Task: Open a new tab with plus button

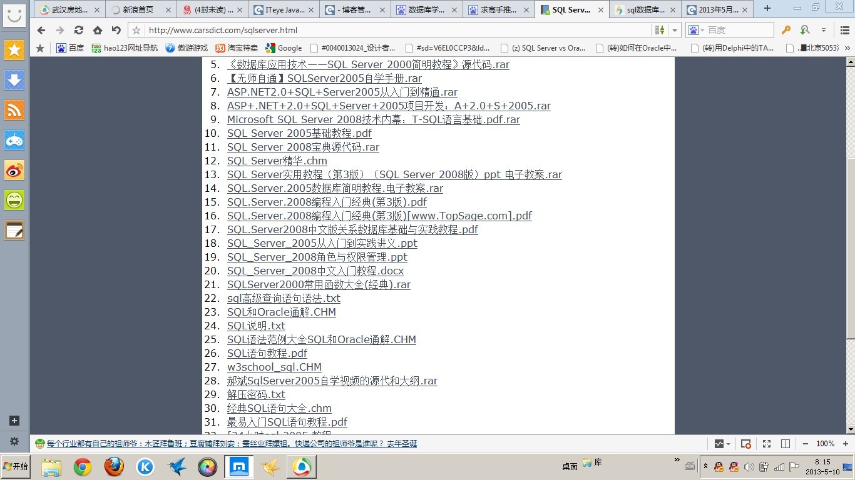Action: [767, 9]
